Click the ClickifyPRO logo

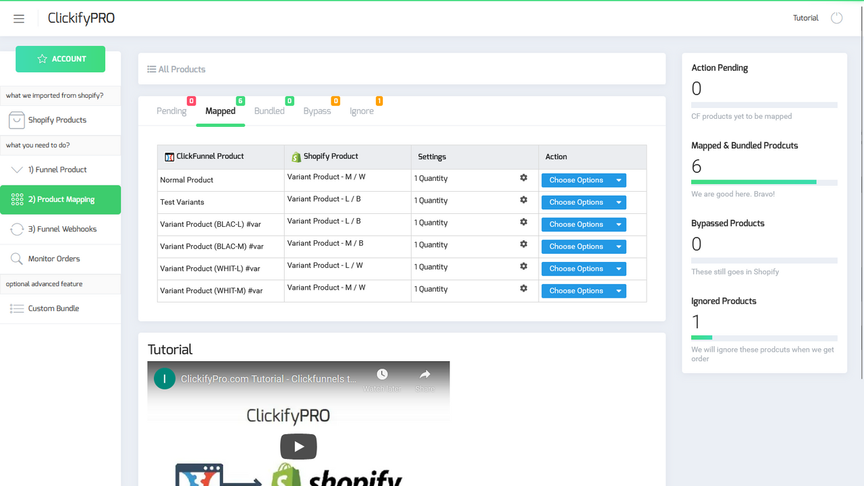(x=81, y=18)
